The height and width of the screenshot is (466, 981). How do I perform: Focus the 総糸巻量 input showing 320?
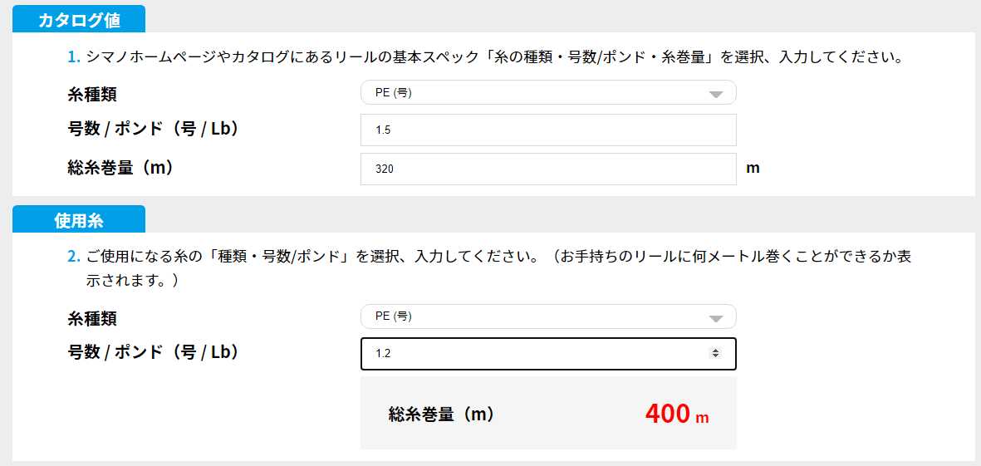[x=548, y=169]
